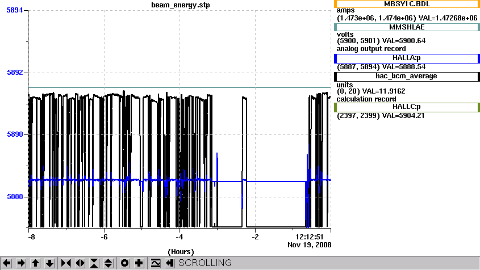
Task: Click the 5894 y-axis label
Action: 15,10
